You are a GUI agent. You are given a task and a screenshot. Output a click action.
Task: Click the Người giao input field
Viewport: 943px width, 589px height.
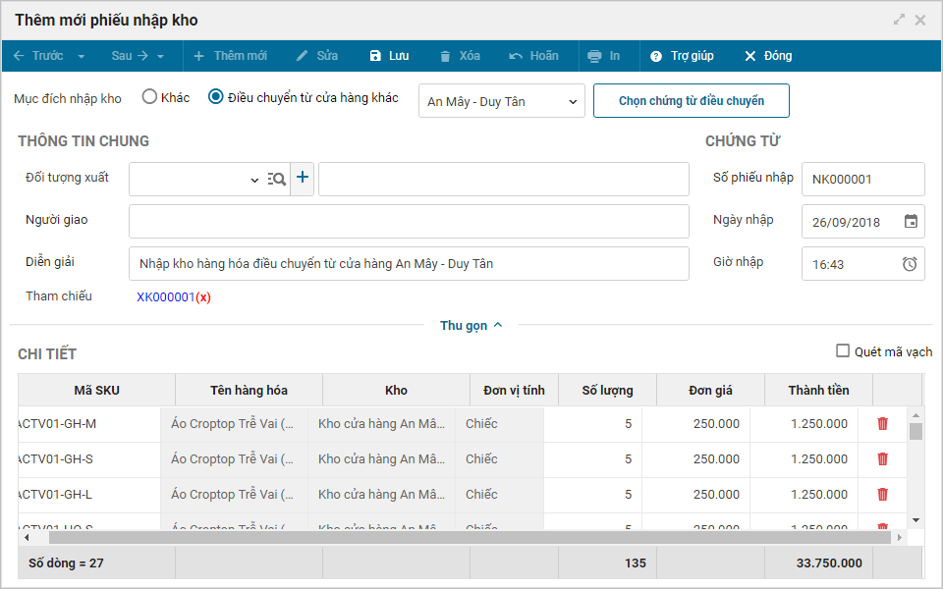coord(409,221)
